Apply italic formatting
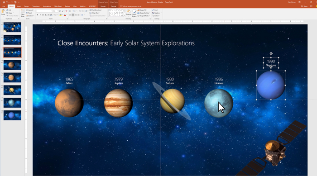The height and width of the screenshot is (176, 317). [x=40, y=15]
